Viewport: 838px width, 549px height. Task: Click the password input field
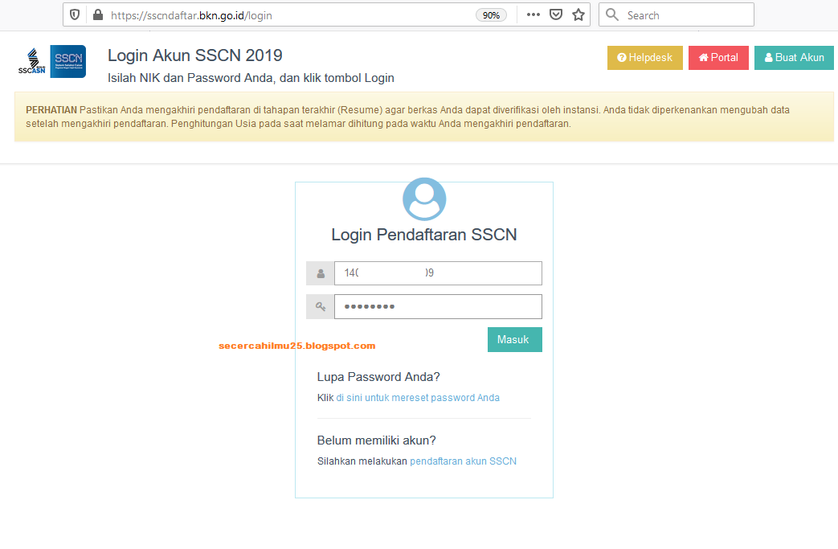point(438,306)
